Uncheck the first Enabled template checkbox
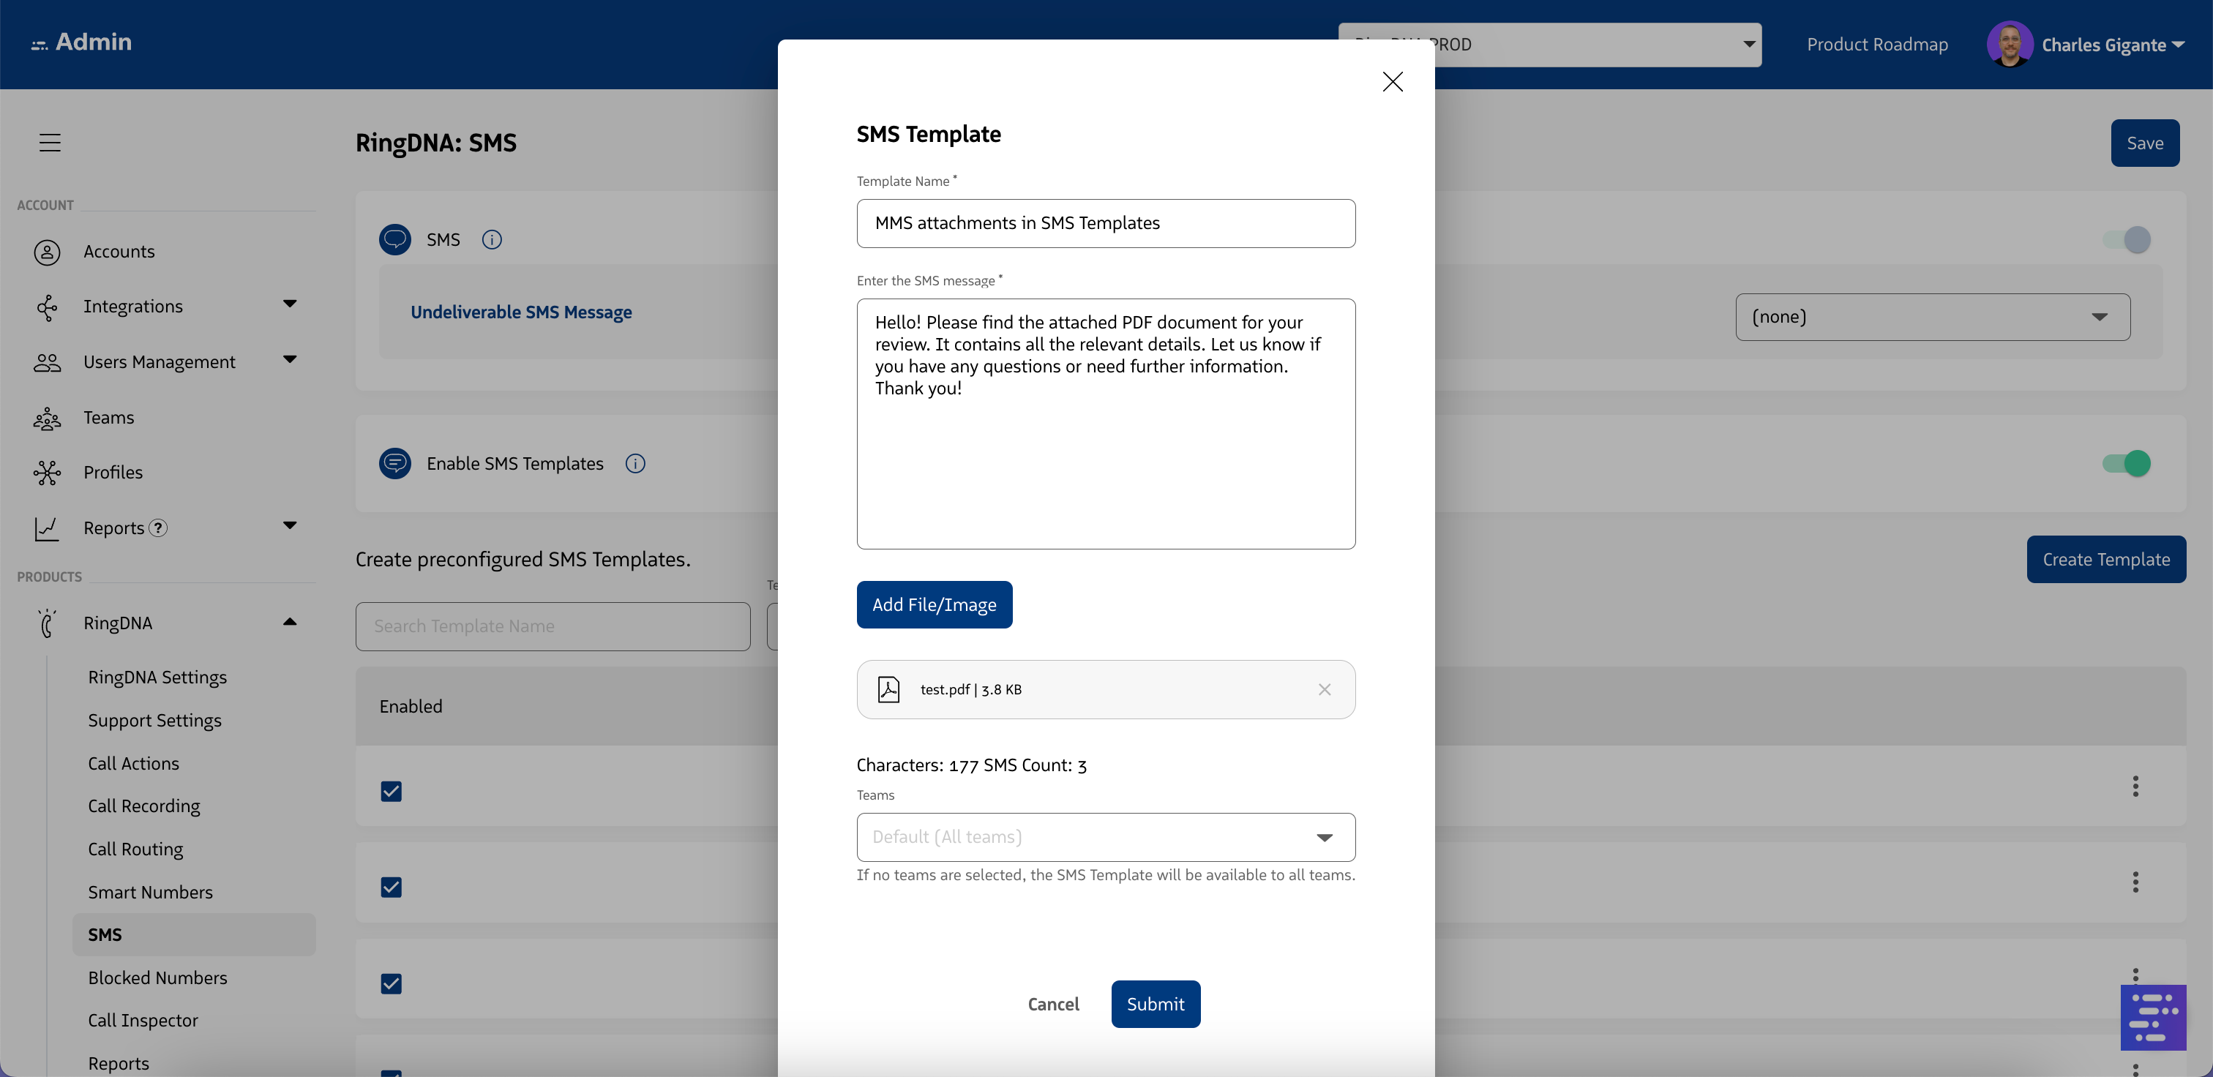 391,791
